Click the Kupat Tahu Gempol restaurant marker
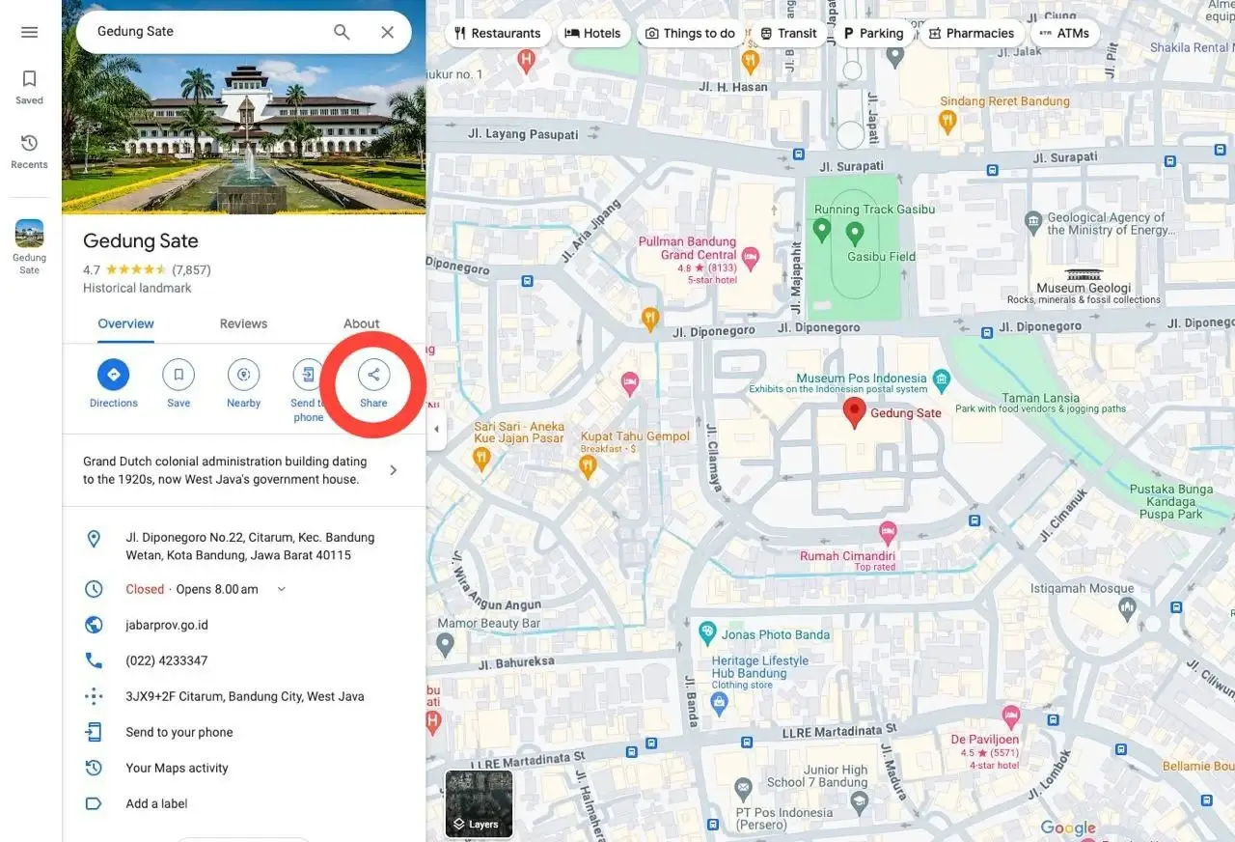 (x=588, y=466)
